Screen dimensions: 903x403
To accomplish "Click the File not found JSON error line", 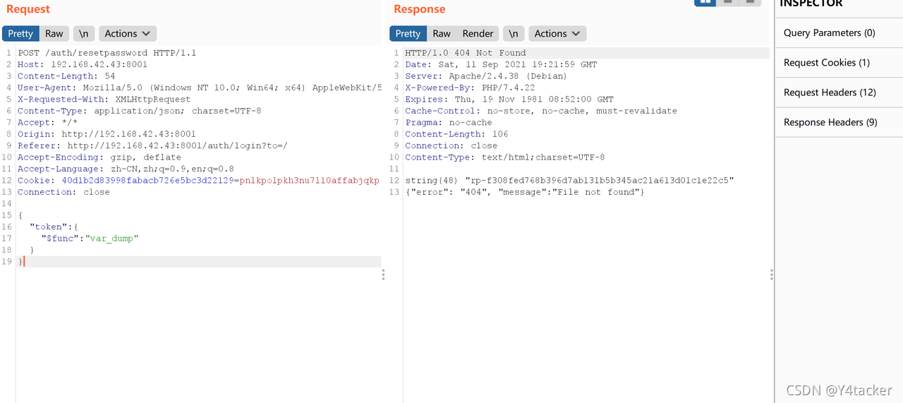I will click(525, 192).
